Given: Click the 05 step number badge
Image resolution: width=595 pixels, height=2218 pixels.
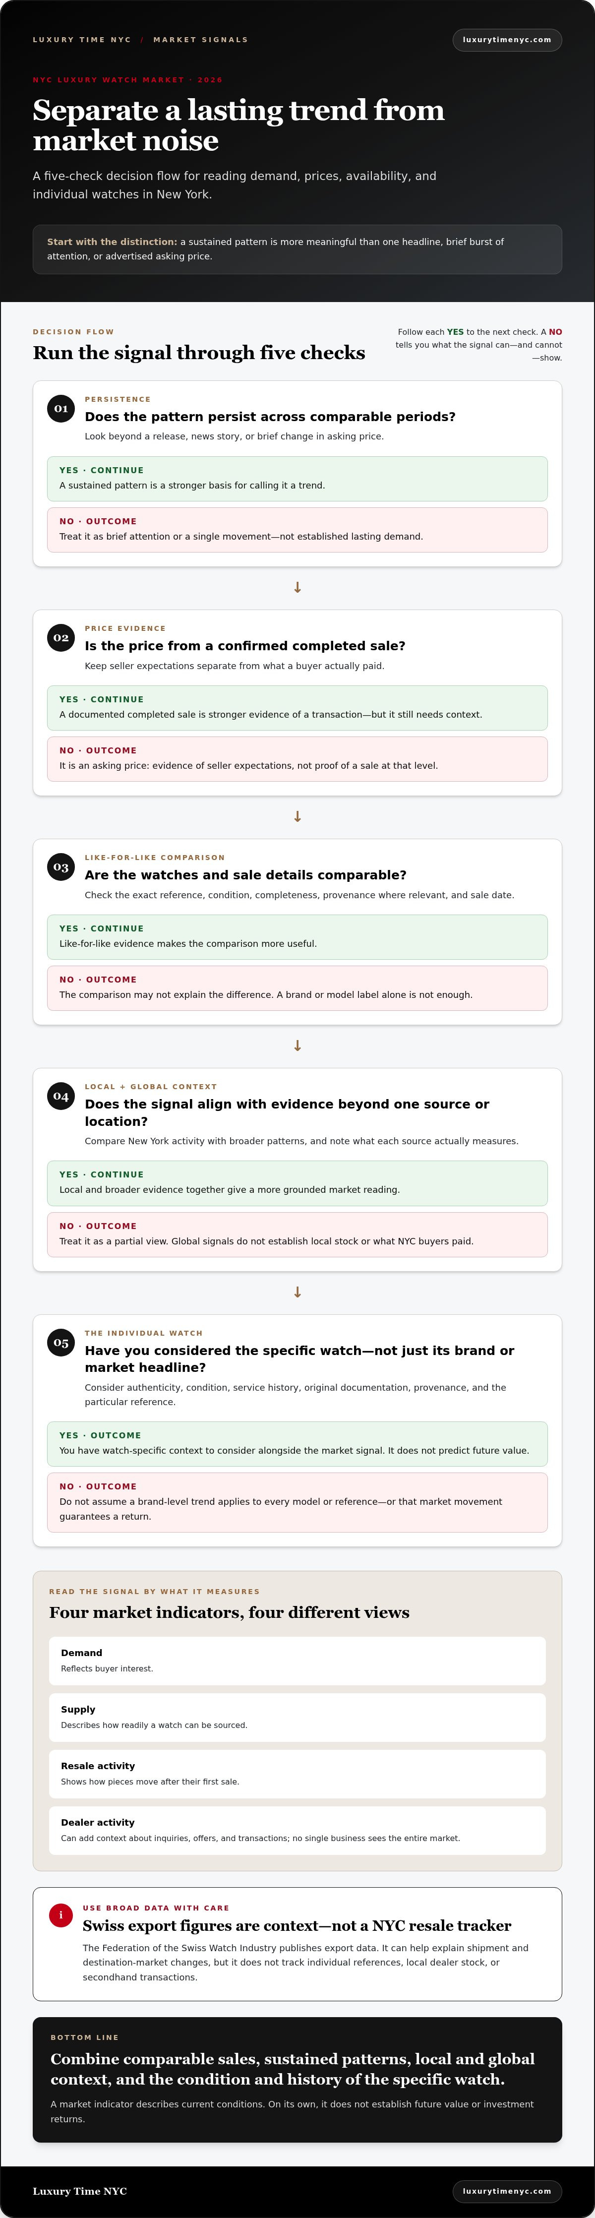Looking at the screenshot, I should (61, 1342).
